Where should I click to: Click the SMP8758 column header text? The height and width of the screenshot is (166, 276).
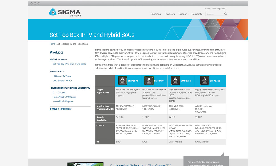(x=215, y=81)
